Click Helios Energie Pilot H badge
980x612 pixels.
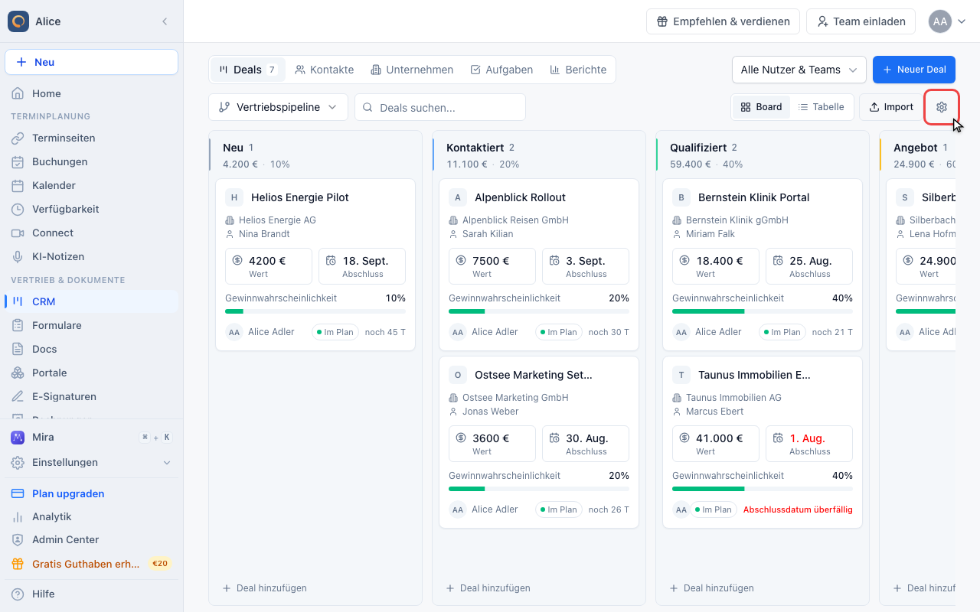(x=234, y=197)
